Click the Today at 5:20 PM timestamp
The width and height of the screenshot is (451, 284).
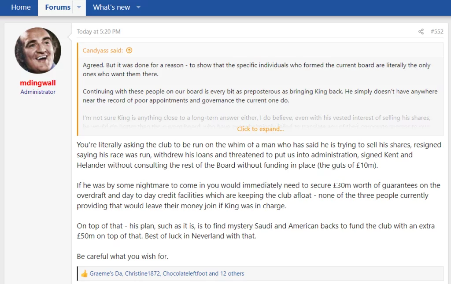[98, 32]
